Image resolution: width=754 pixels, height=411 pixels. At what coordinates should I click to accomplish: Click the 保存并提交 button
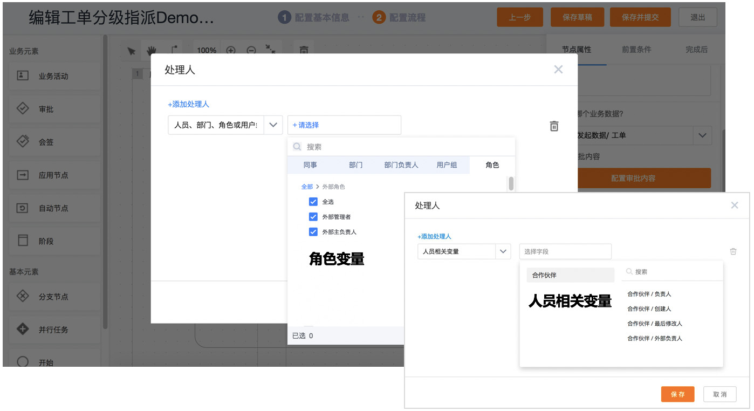point(640,17)
